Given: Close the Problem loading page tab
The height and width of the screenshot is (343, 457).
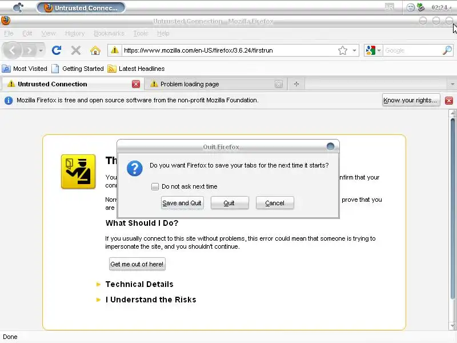Looking at the screenshot, I should [x=279, y=84].
